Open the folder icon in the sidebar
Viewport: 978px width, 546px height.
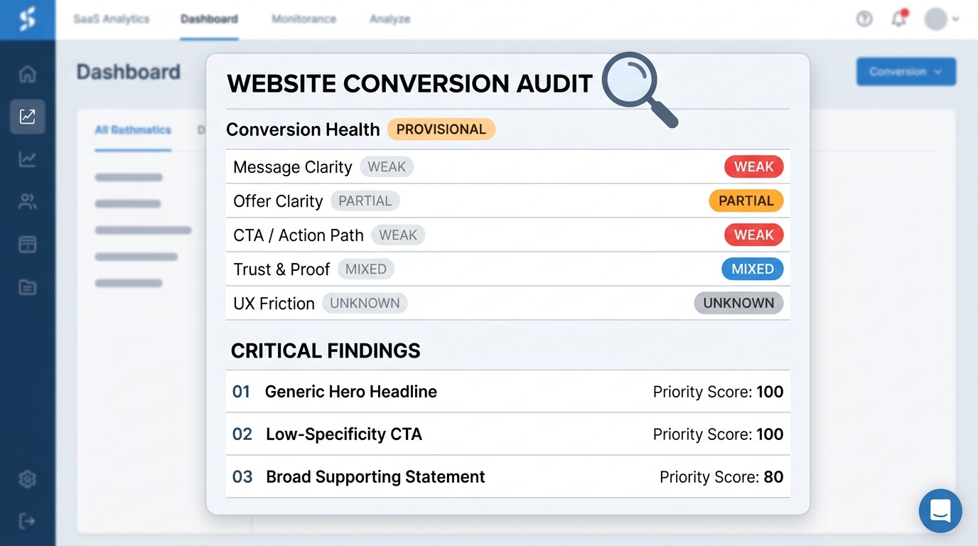[27, 287]
